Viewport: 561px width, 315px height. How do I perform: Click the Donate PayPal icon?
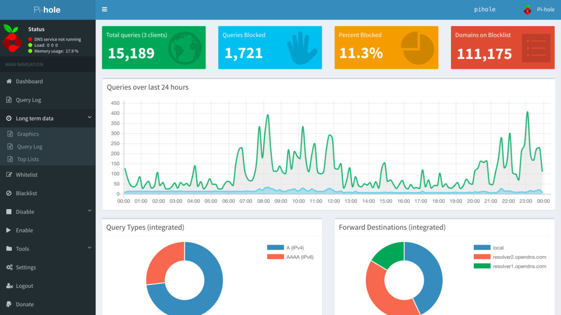click(x=9, y=304)
